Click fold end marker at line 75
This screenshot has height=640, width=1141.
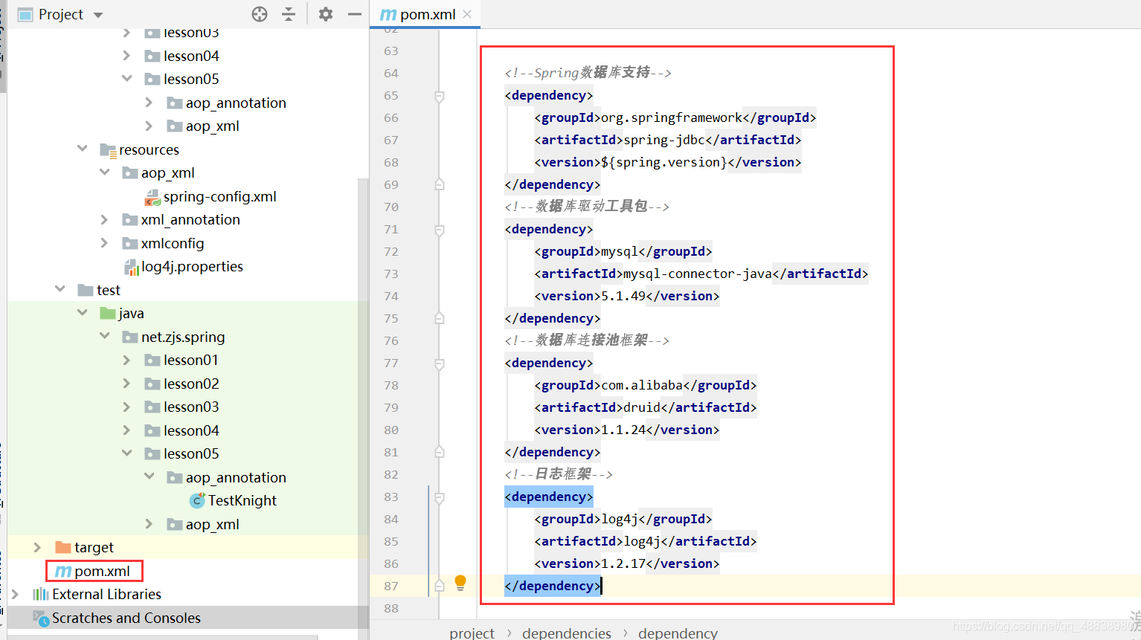click(440, 317)
